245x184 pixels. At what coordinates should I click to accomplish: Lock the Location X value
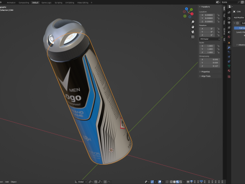(x=218, y=15)
